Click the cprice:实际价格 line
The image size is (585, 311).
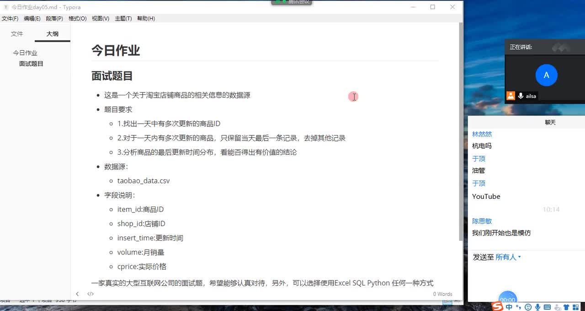click(x=142, y=267)
